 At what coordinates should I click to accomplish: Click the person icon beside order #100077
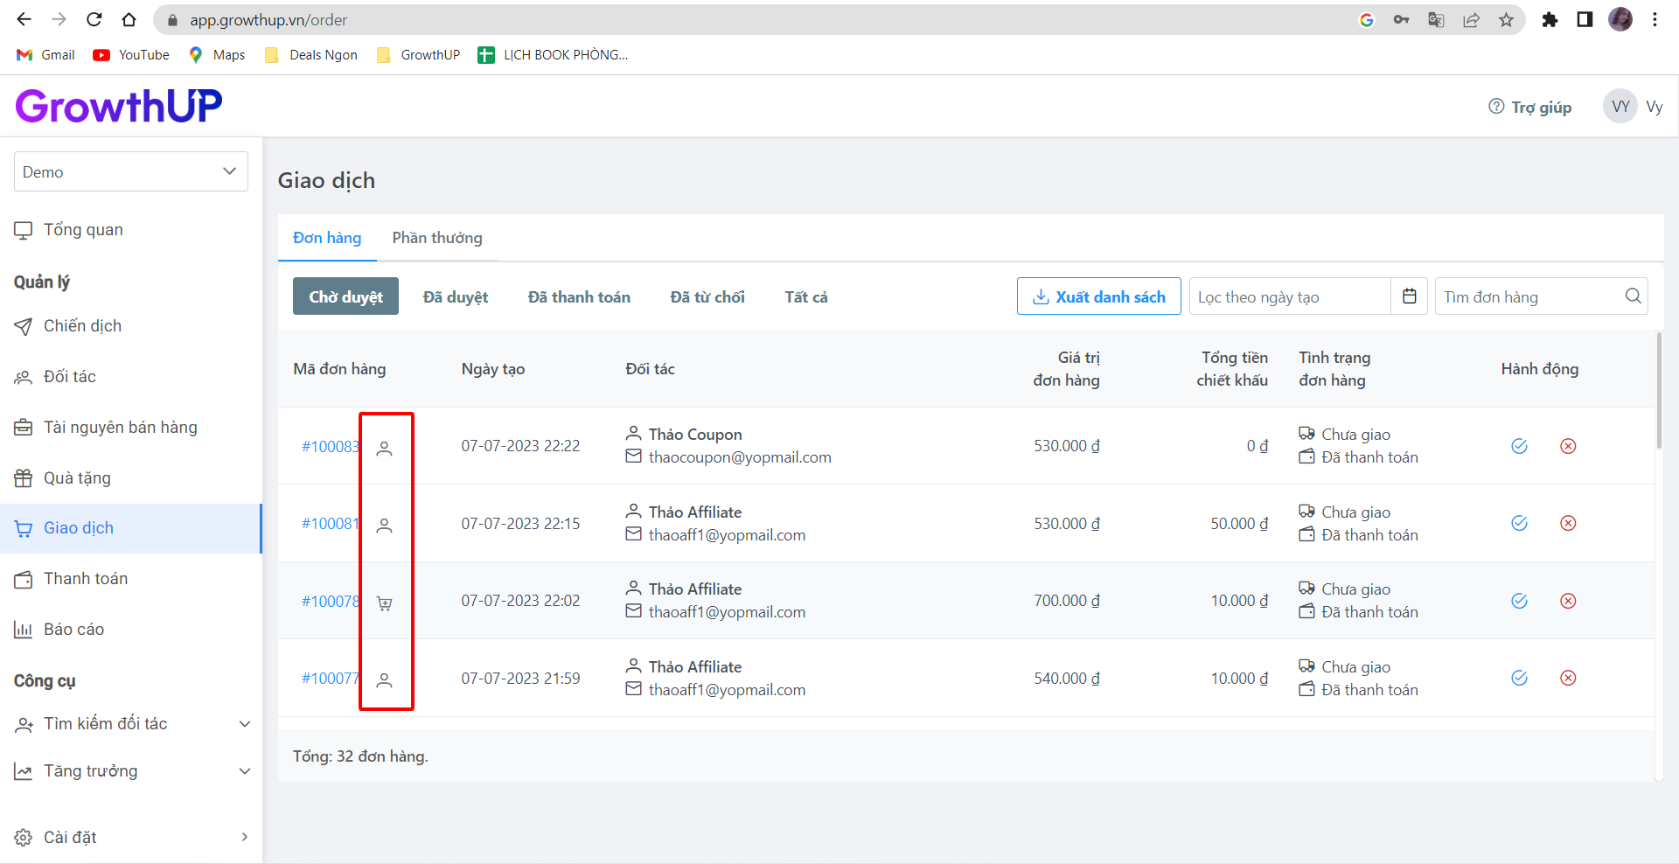pyautogui.click(x=384, y=679)
